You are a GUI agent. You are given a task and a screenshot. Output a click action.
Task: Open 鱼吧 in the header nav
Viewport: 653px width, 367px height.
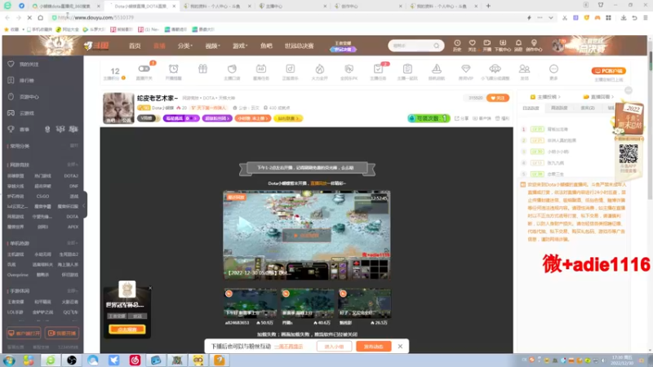point(266,46)
